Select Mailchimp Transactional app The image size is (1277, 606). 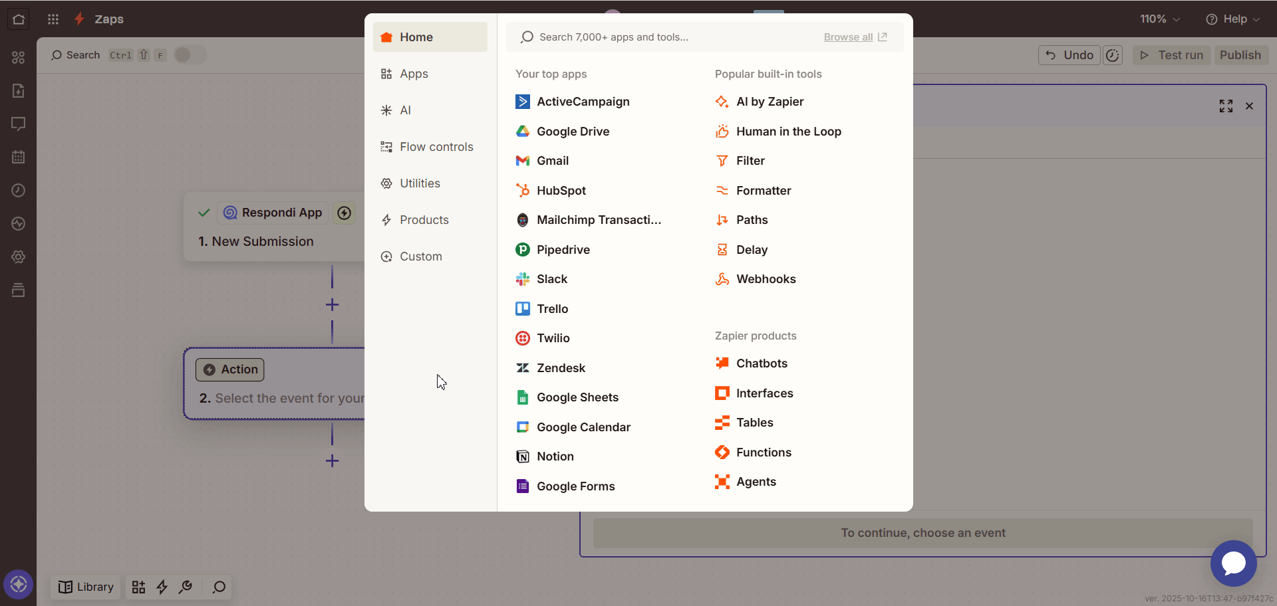click(589, 220)
